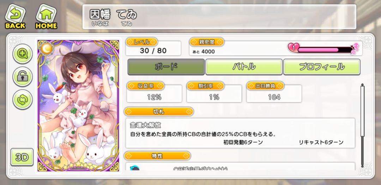381x185 pixels.
Task: Click the 出目勝負 value 104
Action: point(274,97)
